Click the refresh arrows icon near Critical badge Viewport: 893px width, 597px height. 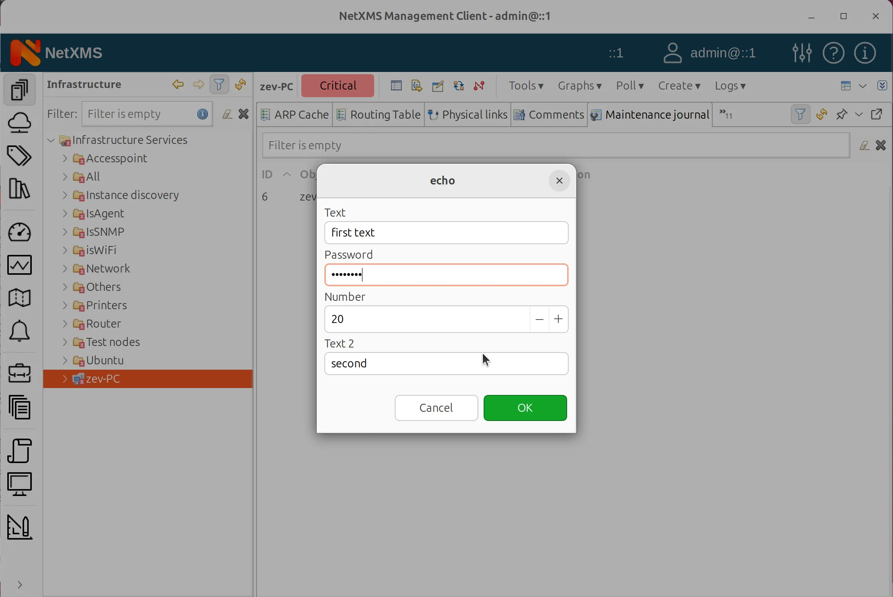(458, 86)
